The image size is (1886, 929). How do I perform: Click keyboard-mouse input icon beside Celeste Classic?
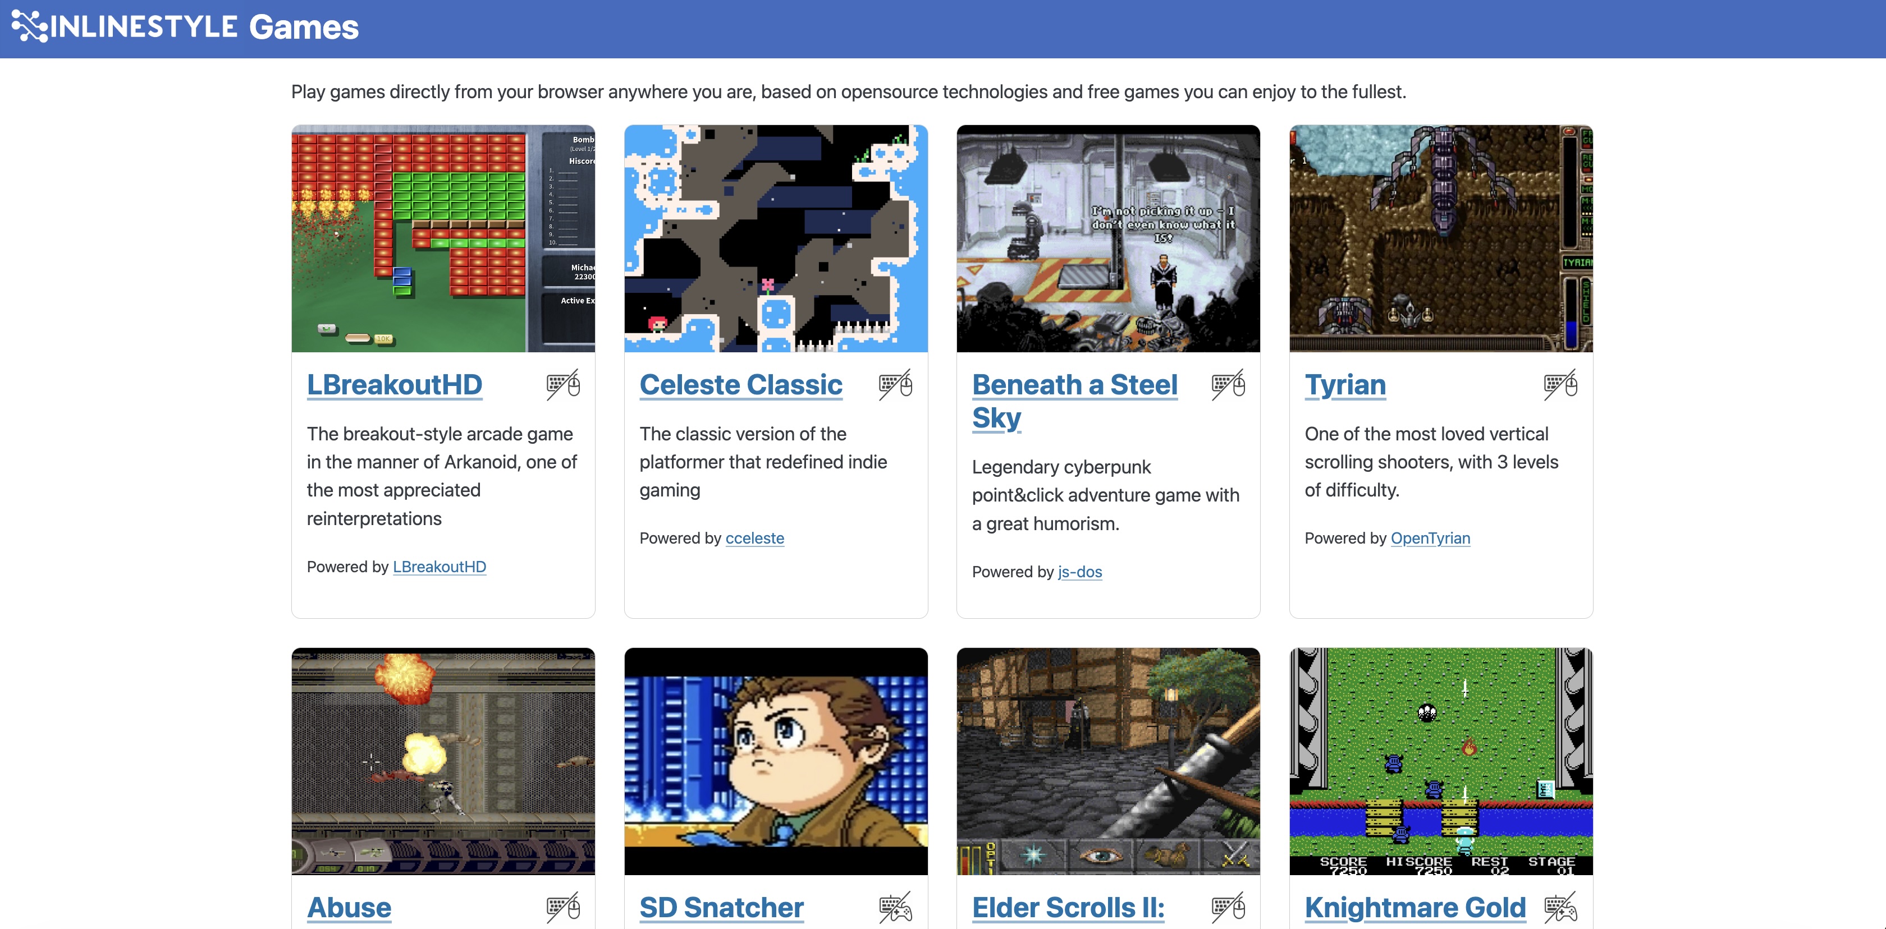coord(895,385)
